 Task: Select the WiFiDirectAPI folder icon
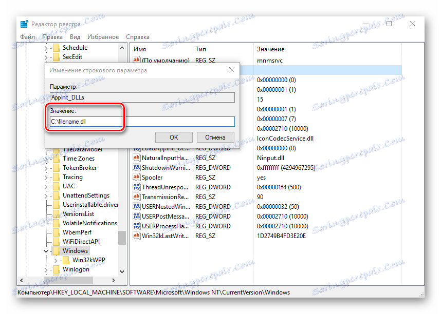pos(56,242)
